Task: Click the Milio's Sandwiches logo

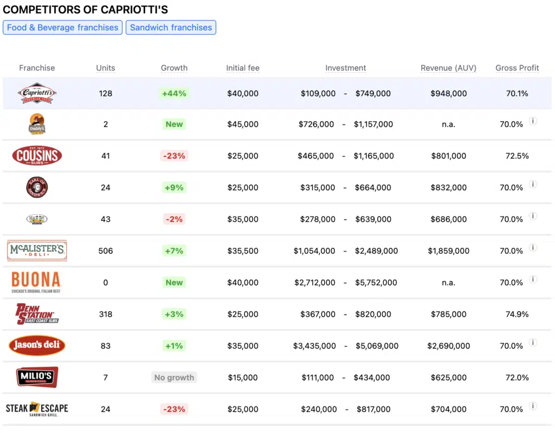Action: pos(37,377)
